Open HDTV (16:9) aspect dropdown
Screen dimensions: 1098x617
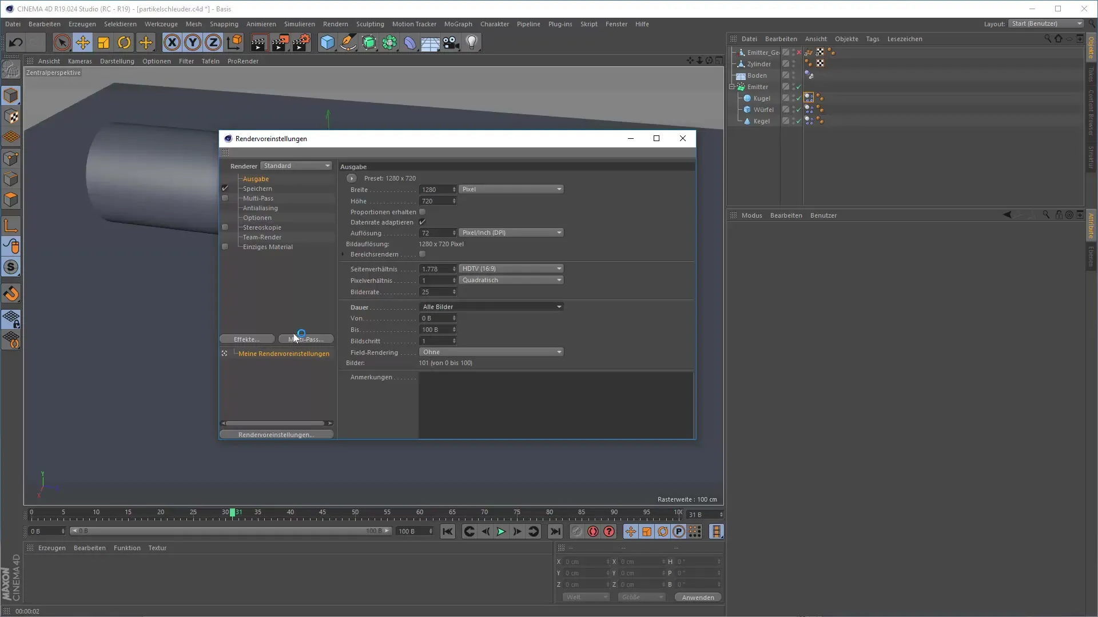pyautogui.click(x=511, y=269)
